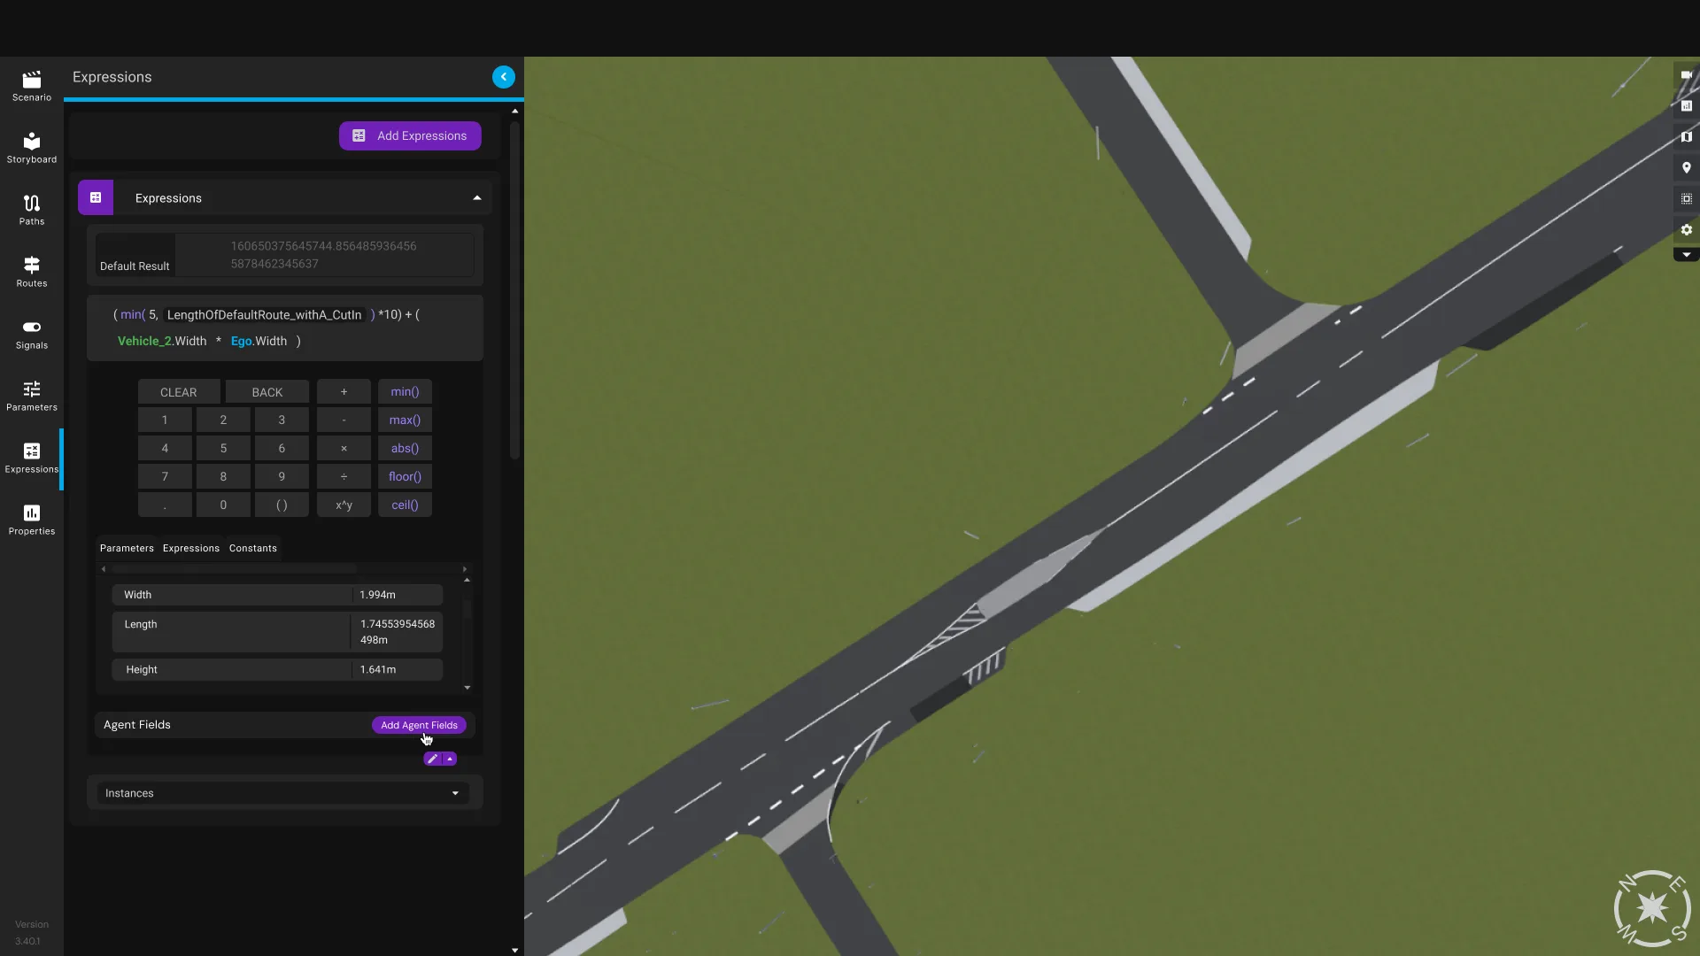Click the decimal point key

pos(165,505)
